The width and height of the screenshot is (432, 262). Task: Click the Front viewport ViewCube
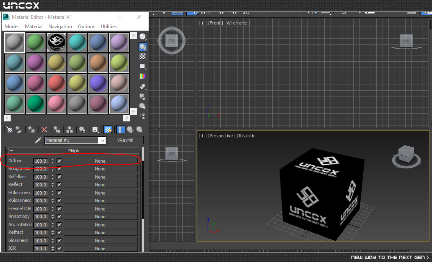pos(406,41)
